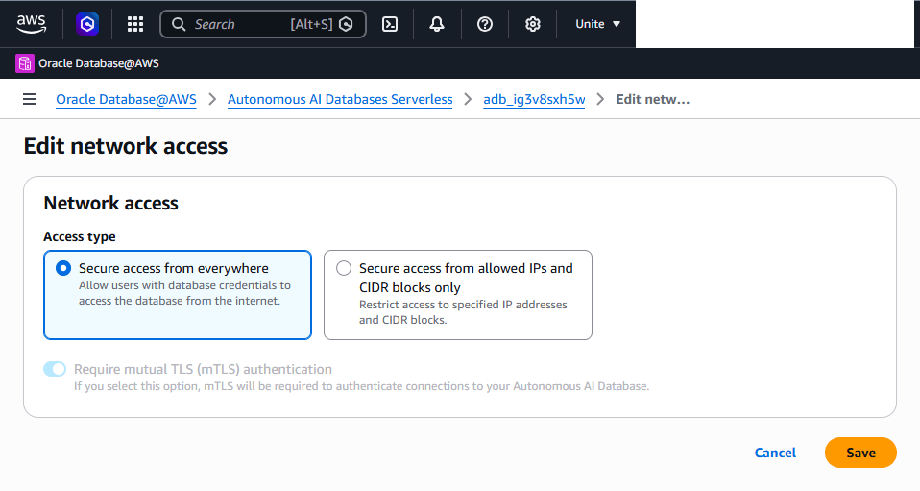Open the settings gear icon
Viewport: 920px width, 491px height.
click(533, 24)
